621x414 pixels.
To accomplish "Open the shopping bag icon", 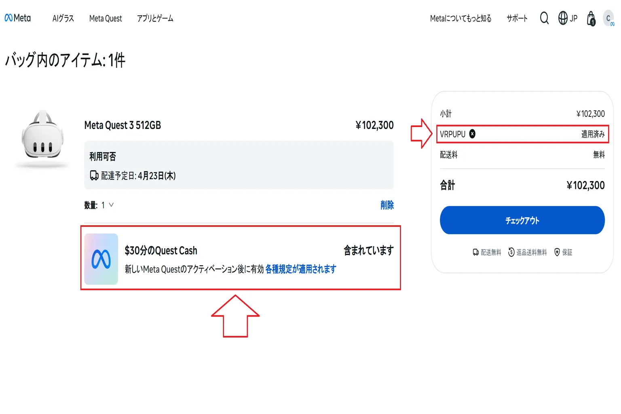I will pos(591,19).
